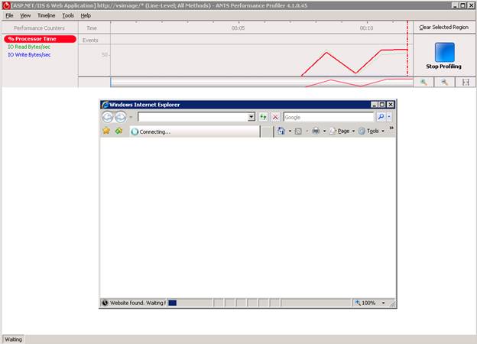Click the red Stop loading X icon
This screenshot has width=477, height=344.
[275, 117]
